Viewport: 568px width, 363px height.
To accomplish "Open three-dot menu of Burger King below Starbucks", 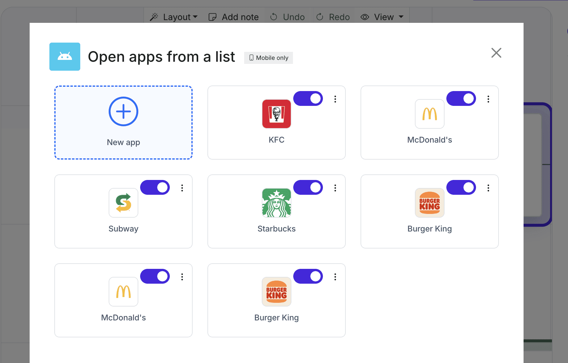I will tap(335, 277).
